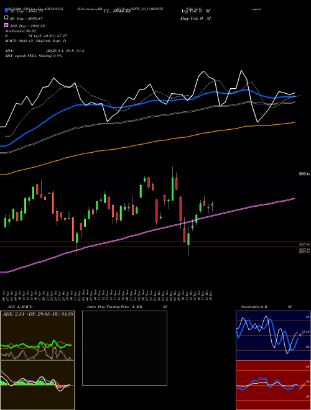Click the ADX +DY -DY values header

tap(38, 314)
